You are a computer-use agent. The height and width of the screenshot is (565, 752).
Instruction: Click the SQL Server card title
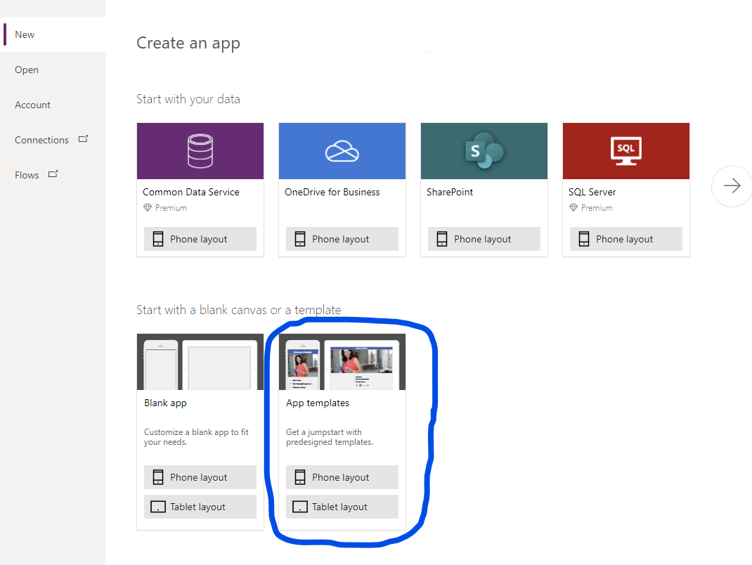(592, 192)
